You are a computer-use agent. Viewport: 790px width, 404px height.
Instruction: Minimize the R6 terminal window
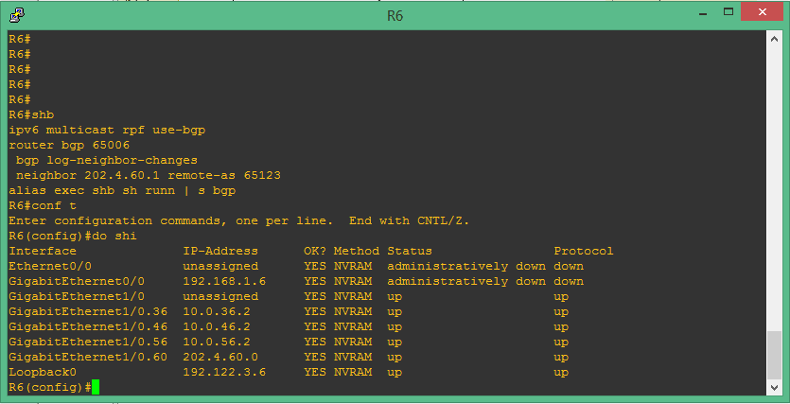click(702, 12)
